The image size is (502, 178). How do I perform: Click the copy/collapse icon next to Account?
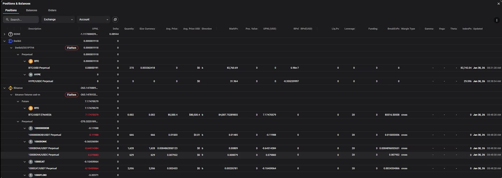(115, 20)
